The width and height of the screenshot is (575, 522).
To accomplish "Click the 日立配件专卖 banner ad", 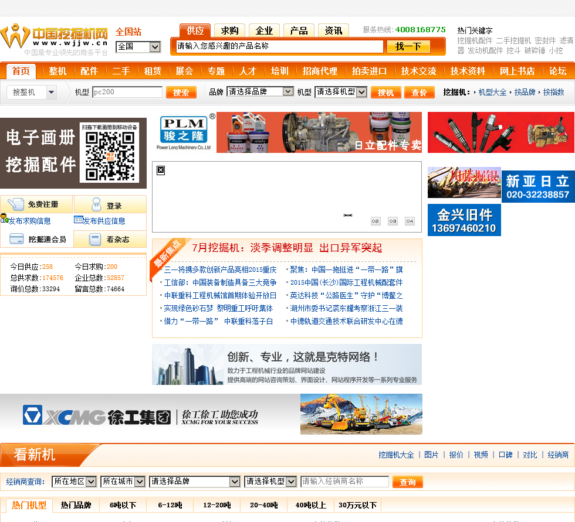I will coord(319,132).
